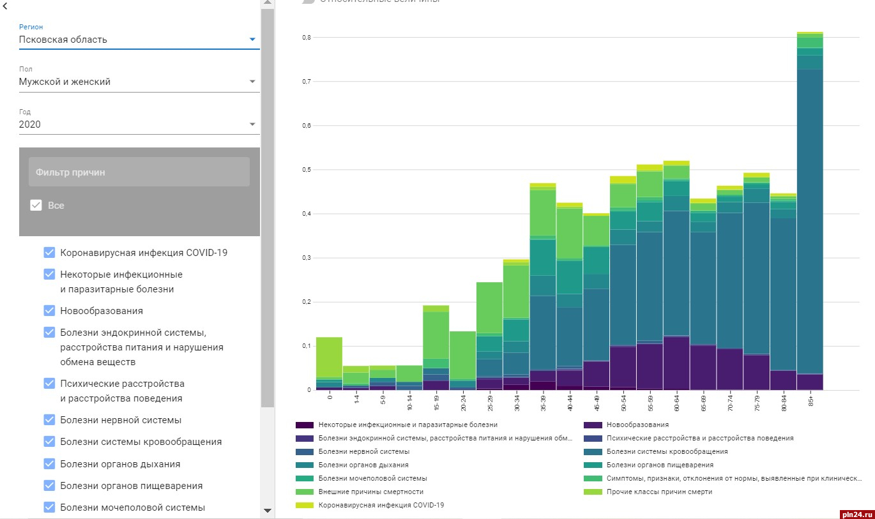The width and height of the screenshot is (875, 519).
Task: Toggle Психические расстройства и расстройства поведения checkbox
Action: [50, 384]
